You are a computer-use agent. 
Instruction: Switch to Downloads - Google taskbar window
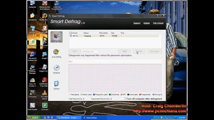coord(69,118)
